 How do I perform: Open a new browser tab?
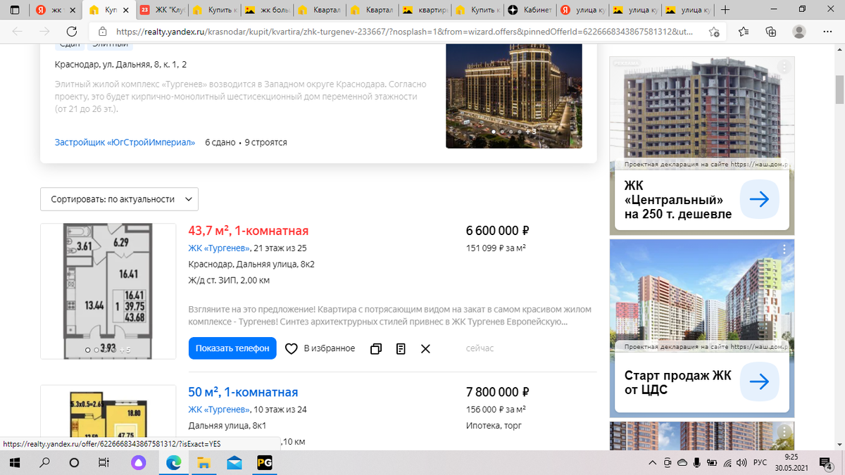click(x=725, y=10)
